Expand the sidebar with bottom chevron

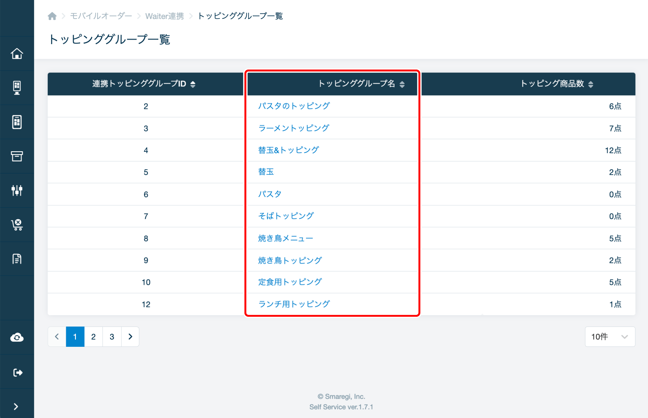click(16, 407)
